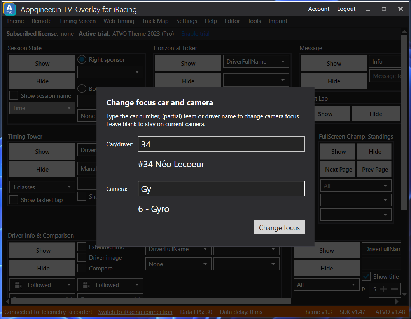Close the TV-Overlay window
The image size is (411, 319).
coord(401,9)
